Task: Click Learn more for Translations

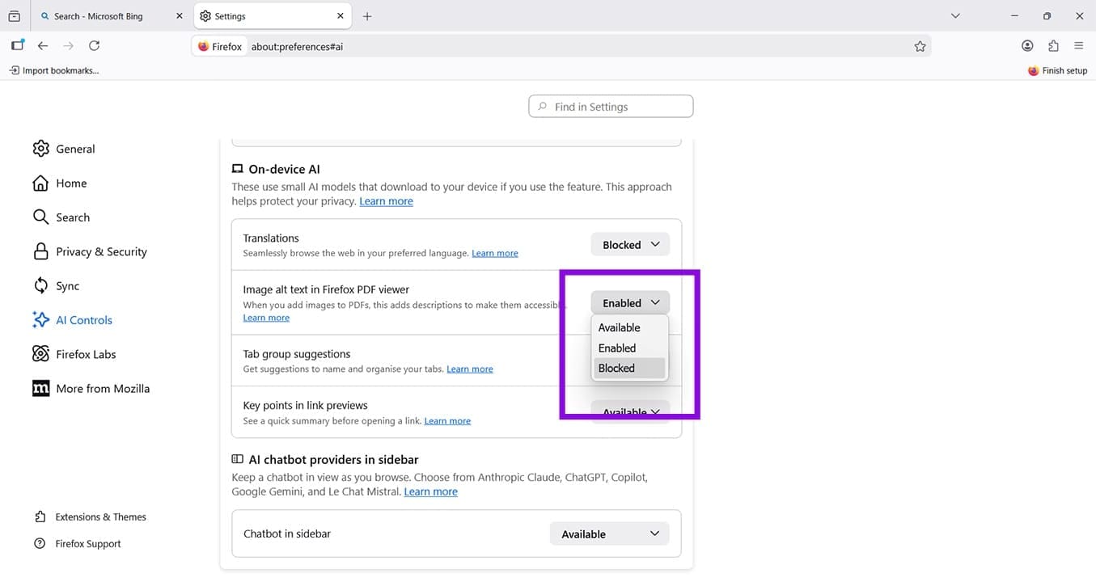Action: [495, 253]
